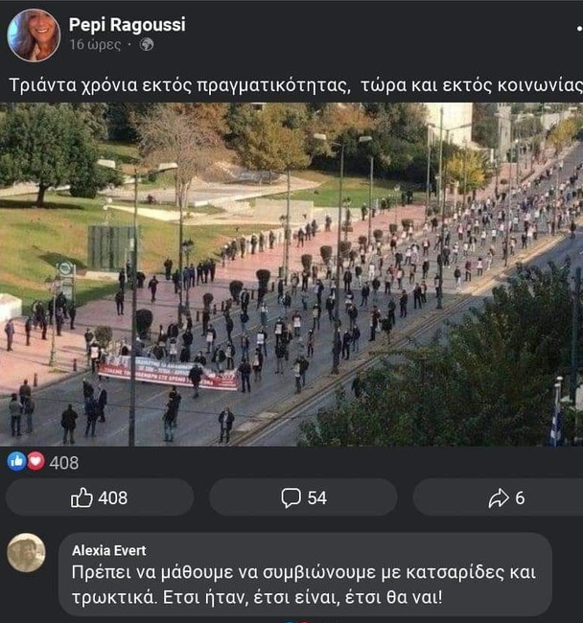Open Pepi Ragoussi's profile picture

[x=34, y=35]
